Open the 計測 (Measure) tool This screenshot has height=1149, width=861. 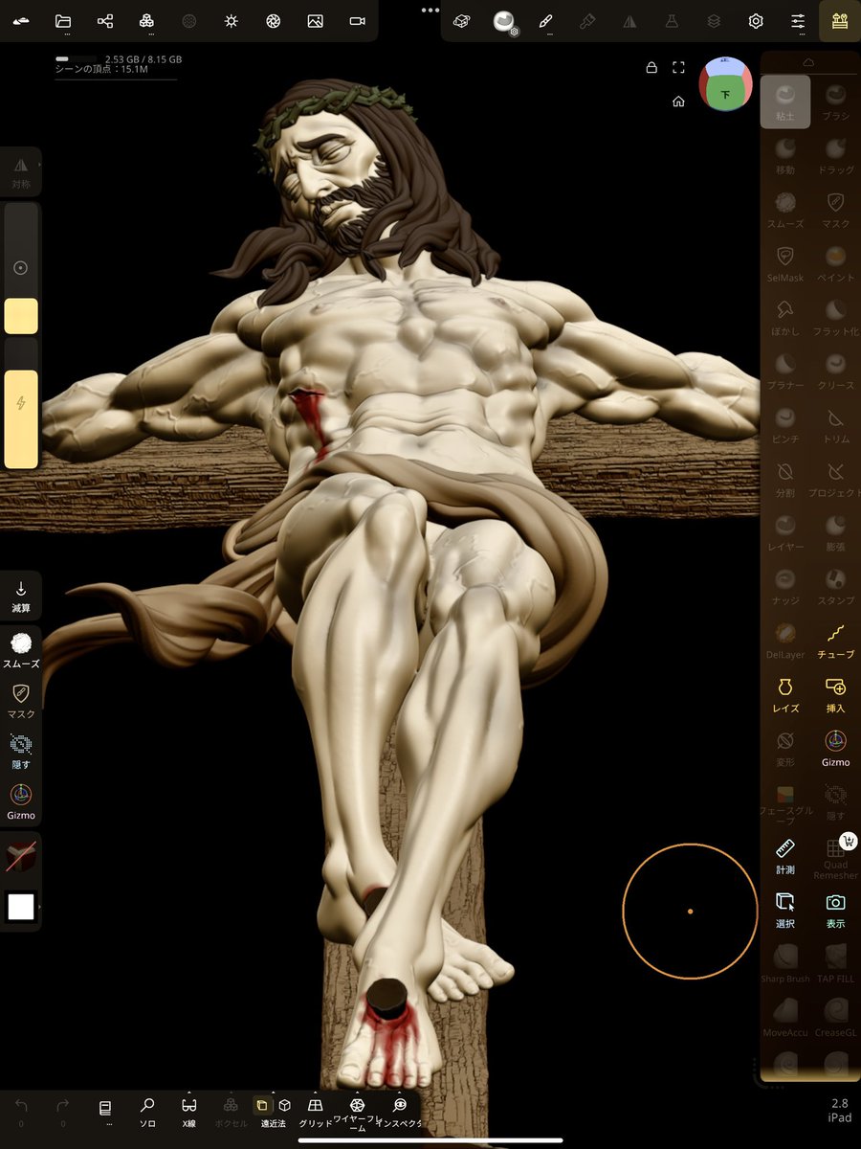point(785,855)
